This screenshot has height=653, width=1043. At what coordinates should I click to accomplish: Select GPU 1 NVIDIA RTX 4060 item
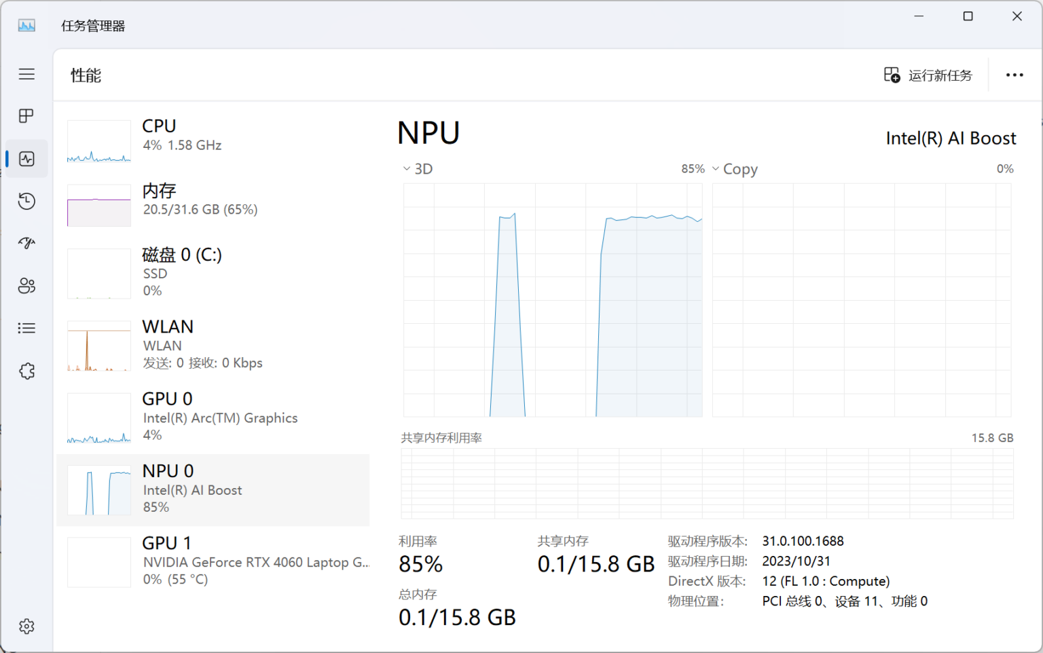click(x=213, y=561)
